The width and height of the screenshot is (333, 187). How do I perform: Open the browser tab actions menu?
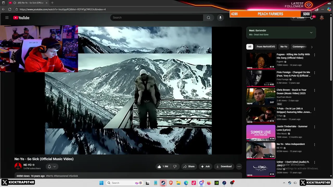click(x=3, y=3)
